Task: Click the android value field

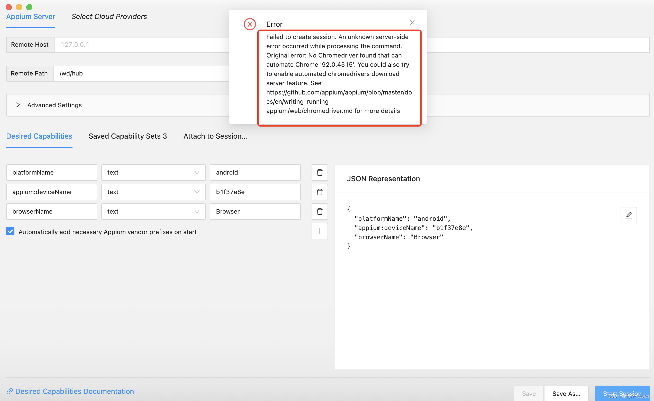Action: point(255,172)
